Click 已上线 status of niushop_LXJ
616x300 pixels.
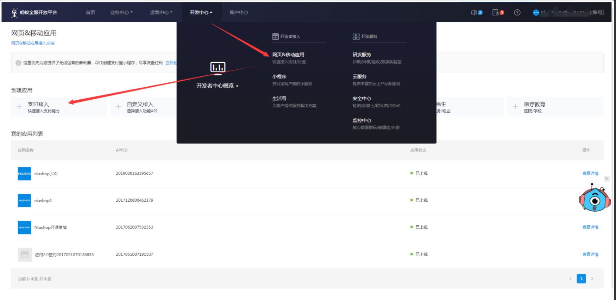419,173
